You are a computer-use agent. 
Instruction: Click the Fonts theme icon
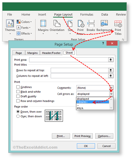tap(19, 27)
